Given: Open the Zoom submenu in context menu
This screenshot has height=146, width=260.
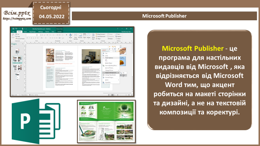Looking at the screenshot, I should [x=111, y=80].
